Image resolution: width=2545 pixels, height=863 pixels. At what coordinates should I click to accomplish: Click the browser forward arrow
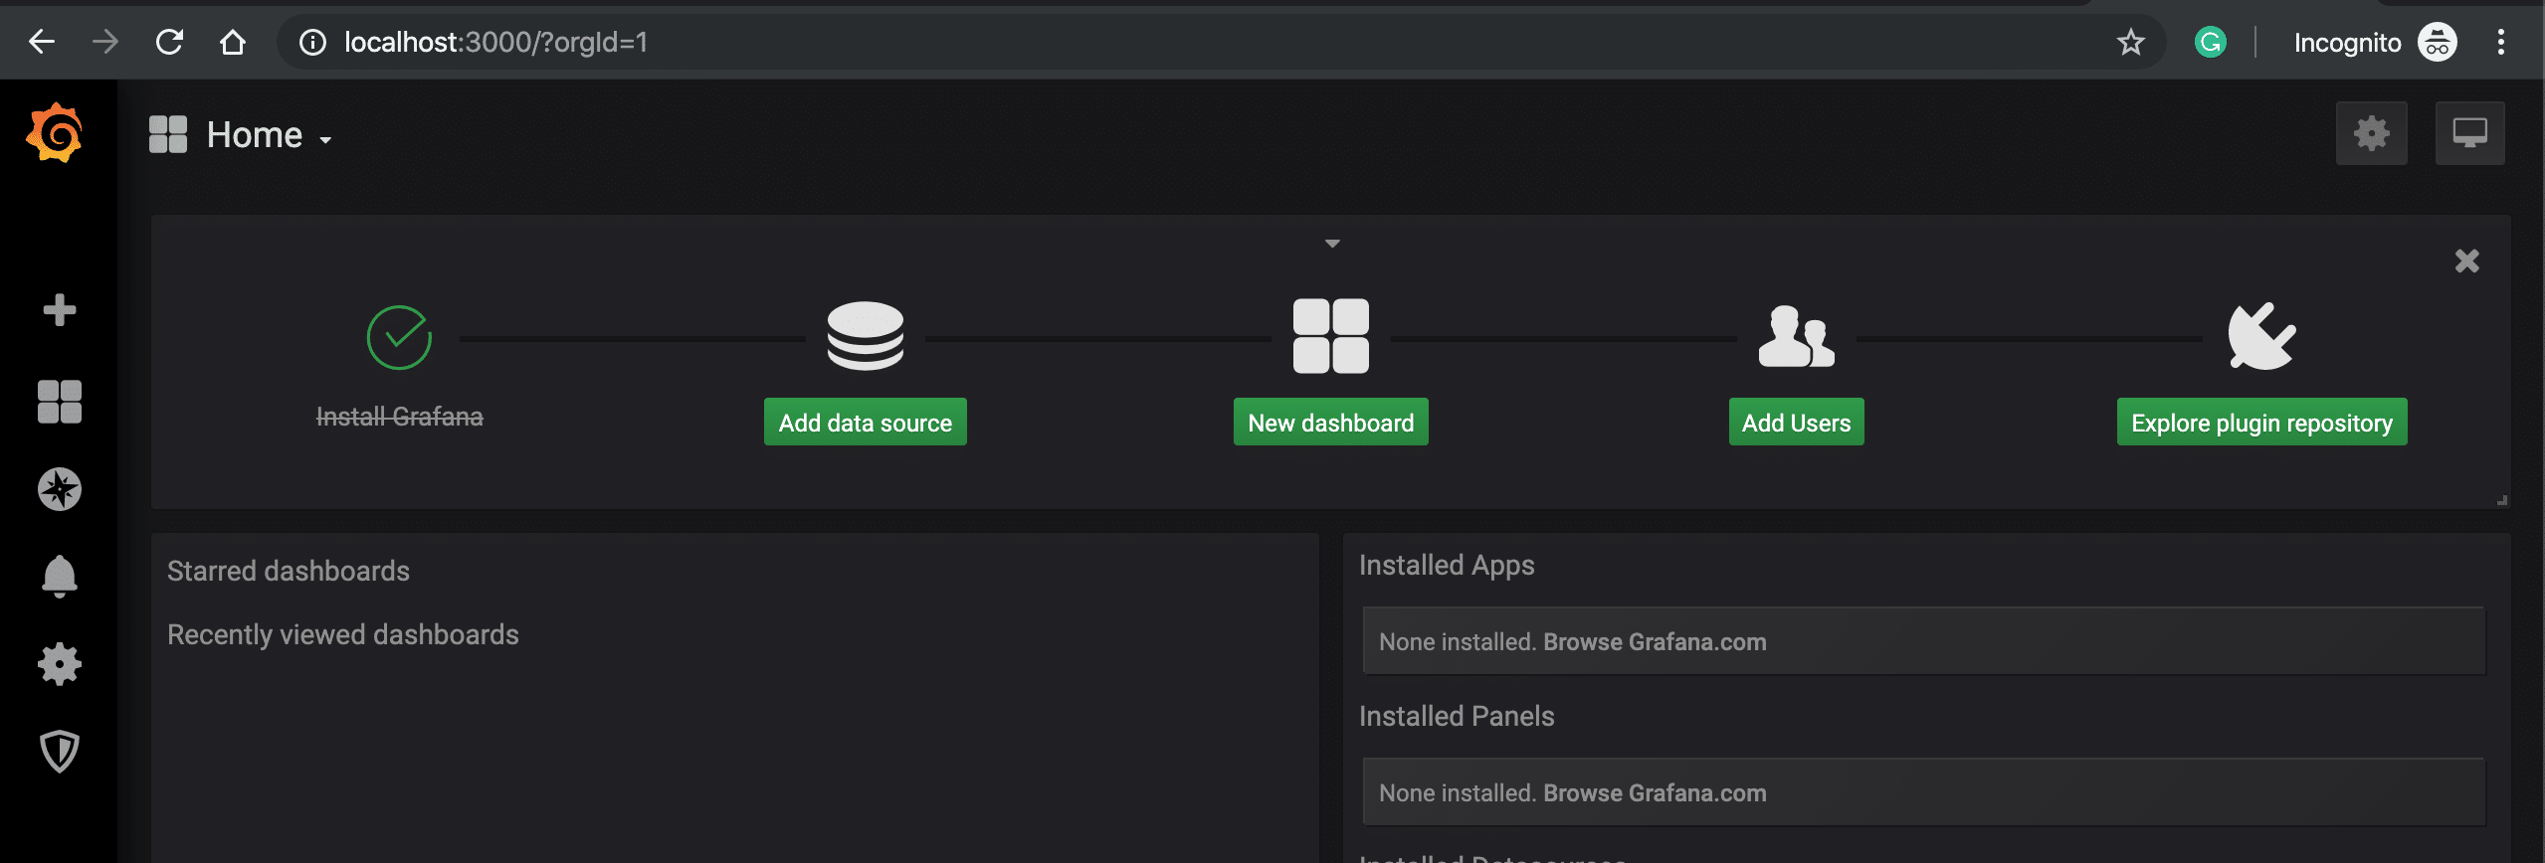tap(105, 42)
